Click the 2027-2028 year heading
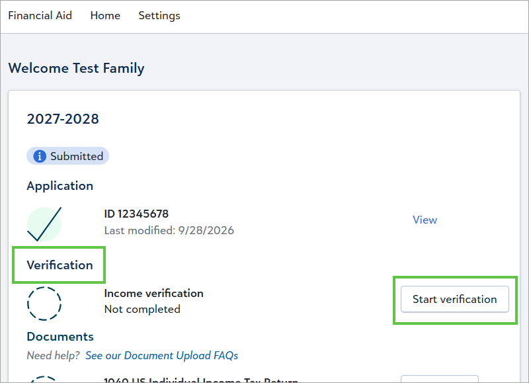 point(63,119)
